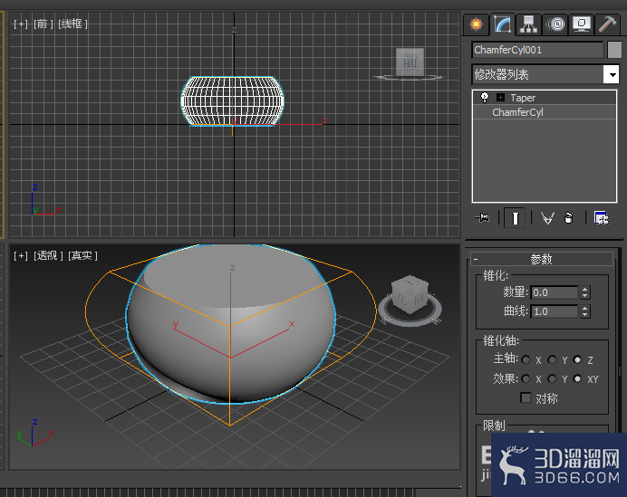The height and width of the screenshot is (497, 627).
Task: Toggle the Taper modifier lightbulb
Action: pos(485,97)
